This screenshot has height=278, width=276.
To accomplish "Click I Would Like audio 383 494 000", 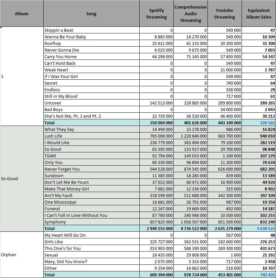I will (x=190, y=142).
